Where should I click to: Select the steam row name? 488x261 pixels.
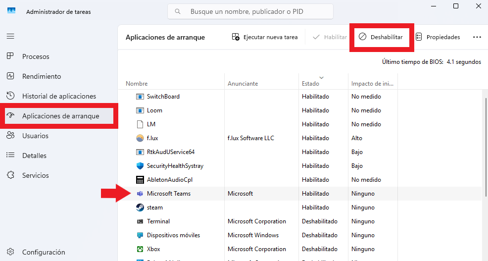(x=155, y=208)
